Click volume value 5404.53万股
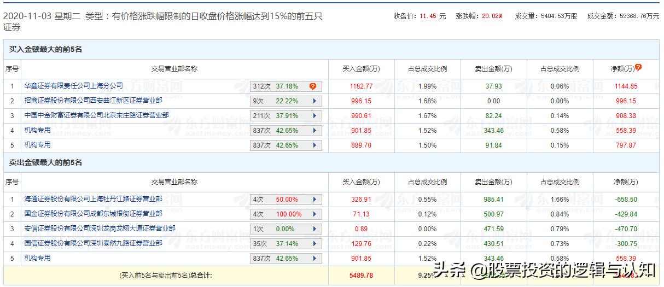664x287 pixels. click(558, 16)
